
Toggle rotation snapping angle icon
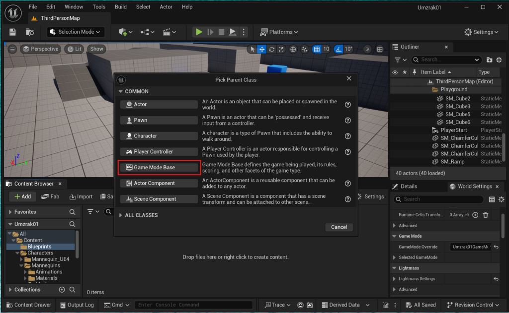tap(339, 49)
